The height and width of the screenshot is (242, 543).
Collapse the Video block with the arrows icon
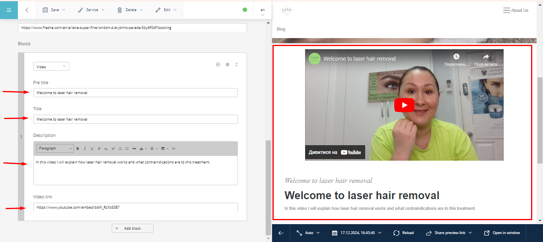coord(237,64)
